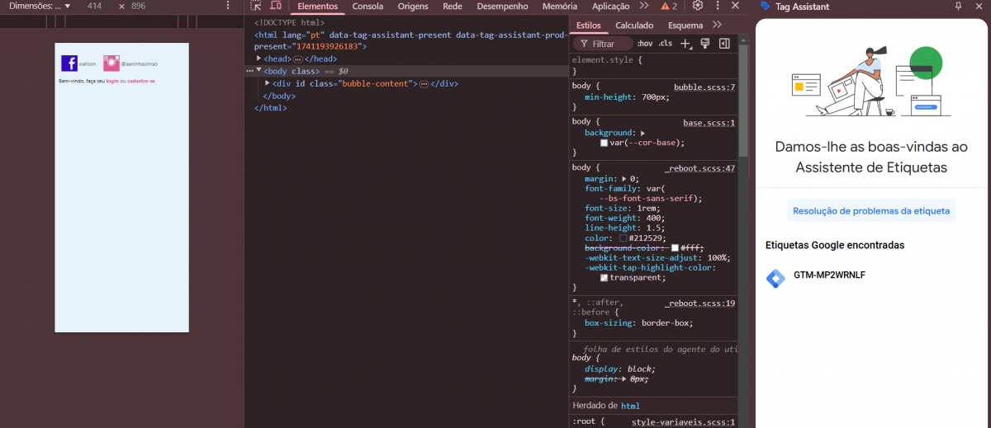Open the Calculado styles tab
Image resolution: width=991 pixels, height=428 pixels.
[633, 26]
